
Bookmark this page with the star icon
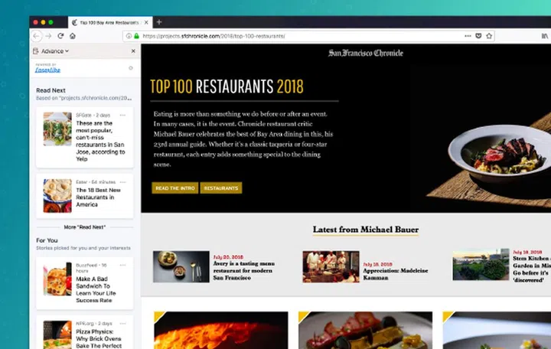pyautogui.click(x=490, y=36)
